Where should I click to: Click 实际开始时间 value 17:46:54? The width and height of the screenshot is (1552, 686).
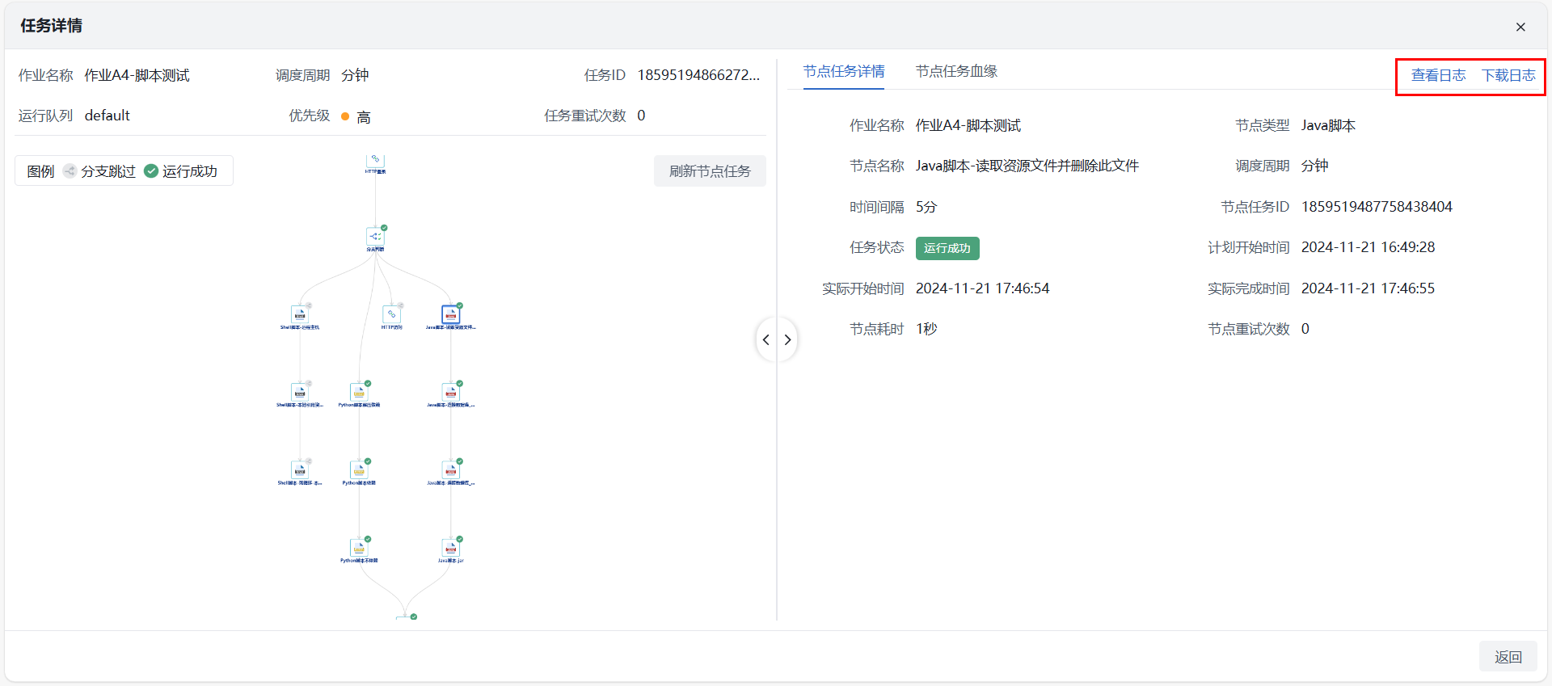tap(982, 288)
